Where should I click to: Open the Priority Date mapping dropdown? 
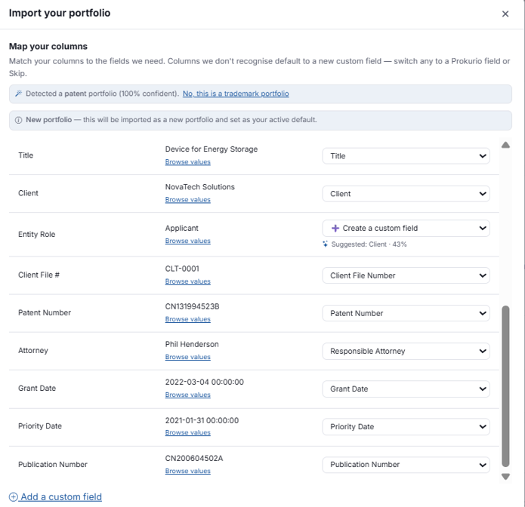(406, 427)
